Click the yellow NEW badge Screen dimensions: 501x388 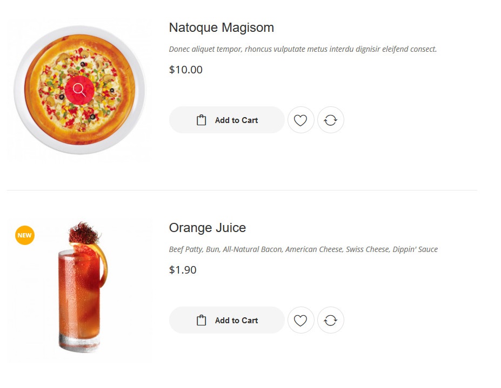click(25, 235)
